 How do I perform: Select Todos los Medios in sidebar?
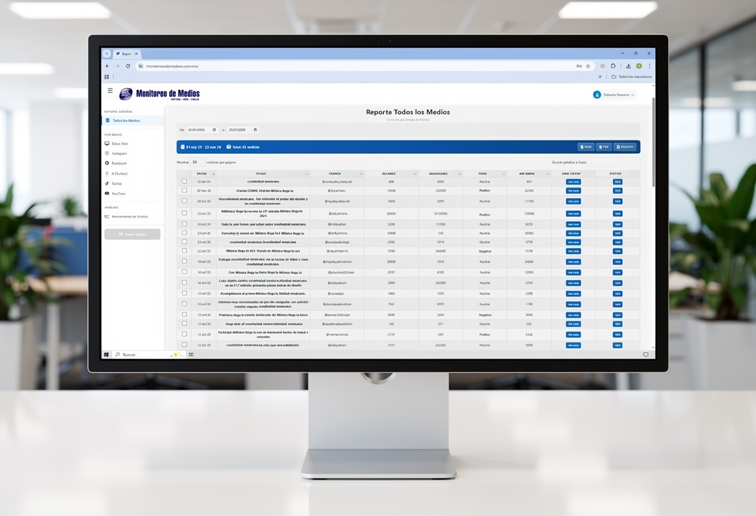point(126,120)
